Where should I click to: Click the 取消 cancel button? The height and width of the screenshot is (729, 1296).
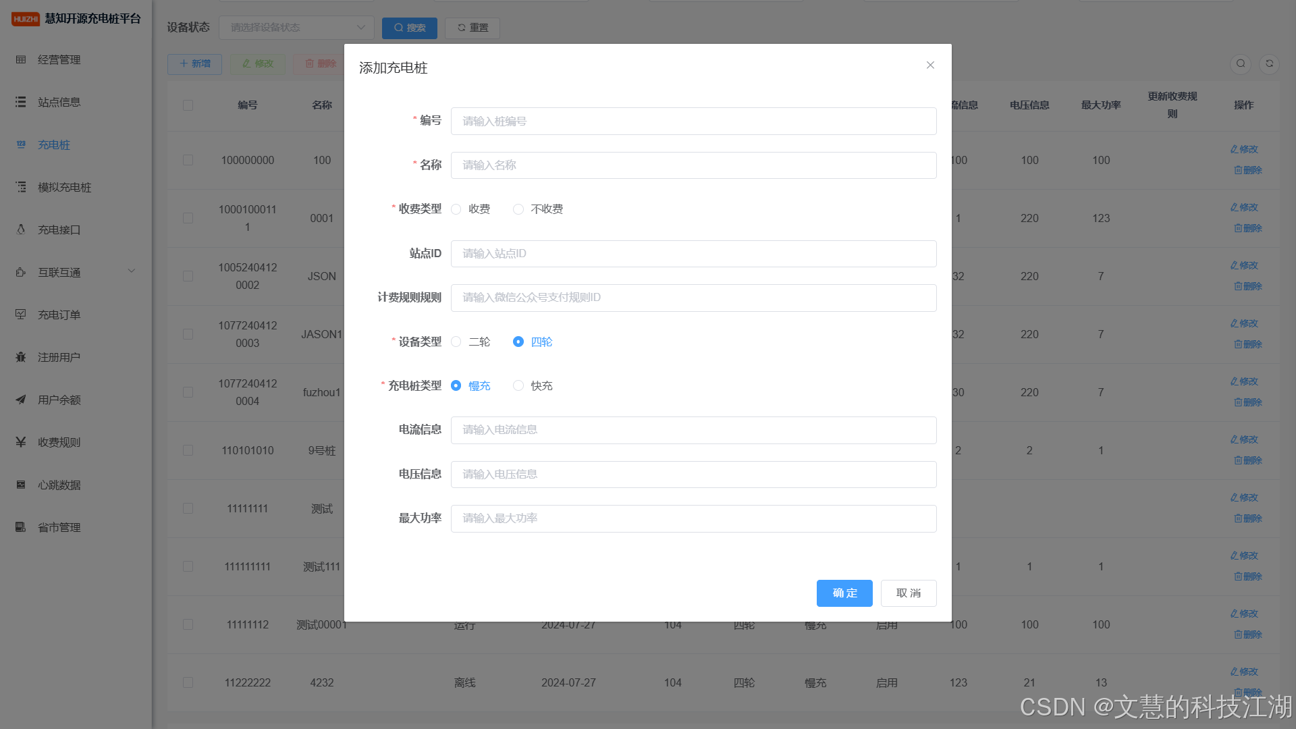click(909, 593)
